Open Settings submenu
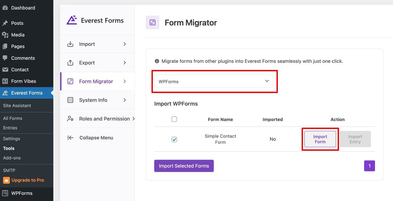This screenshot has width=393, height=201. tap(12, 139)
